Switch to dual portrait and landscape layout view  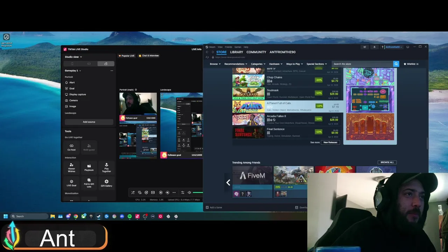tap(106, 64)
